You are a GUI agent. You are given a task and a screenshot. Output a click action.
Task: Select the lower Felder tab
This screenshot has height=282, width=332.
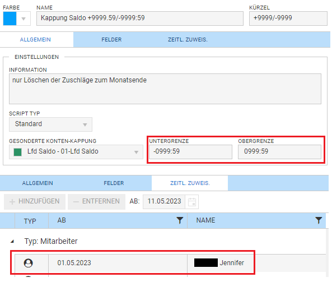[114, 183]
